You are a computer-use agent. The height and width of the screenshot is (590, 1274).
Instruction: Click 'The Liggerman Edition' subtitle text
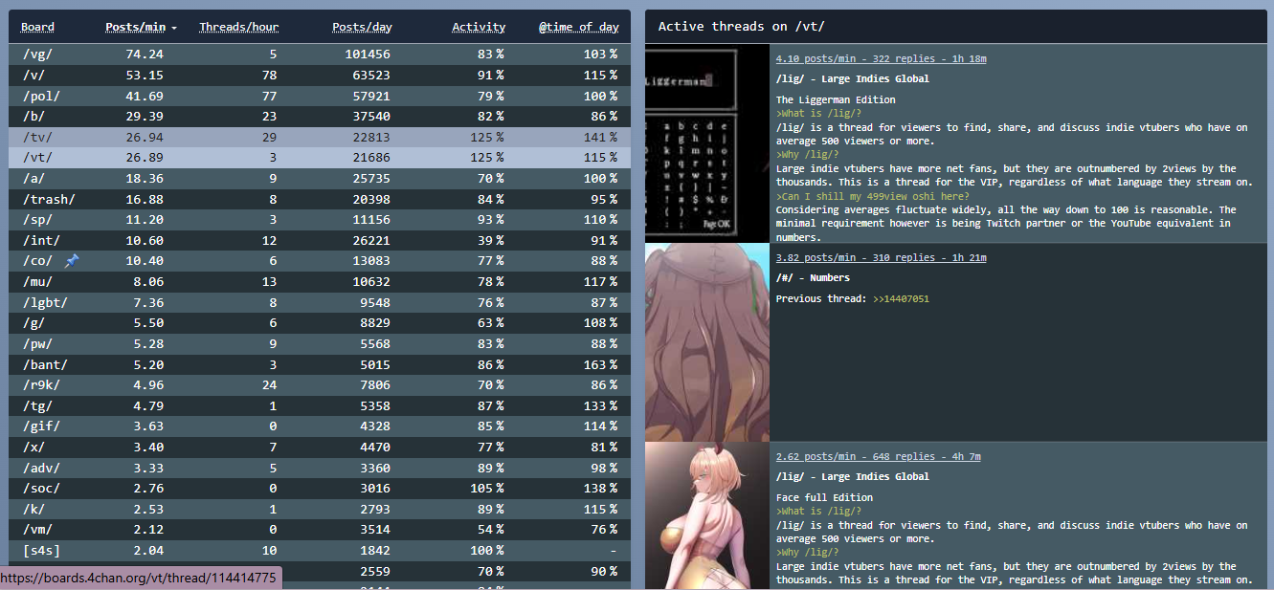coord(836,100)
